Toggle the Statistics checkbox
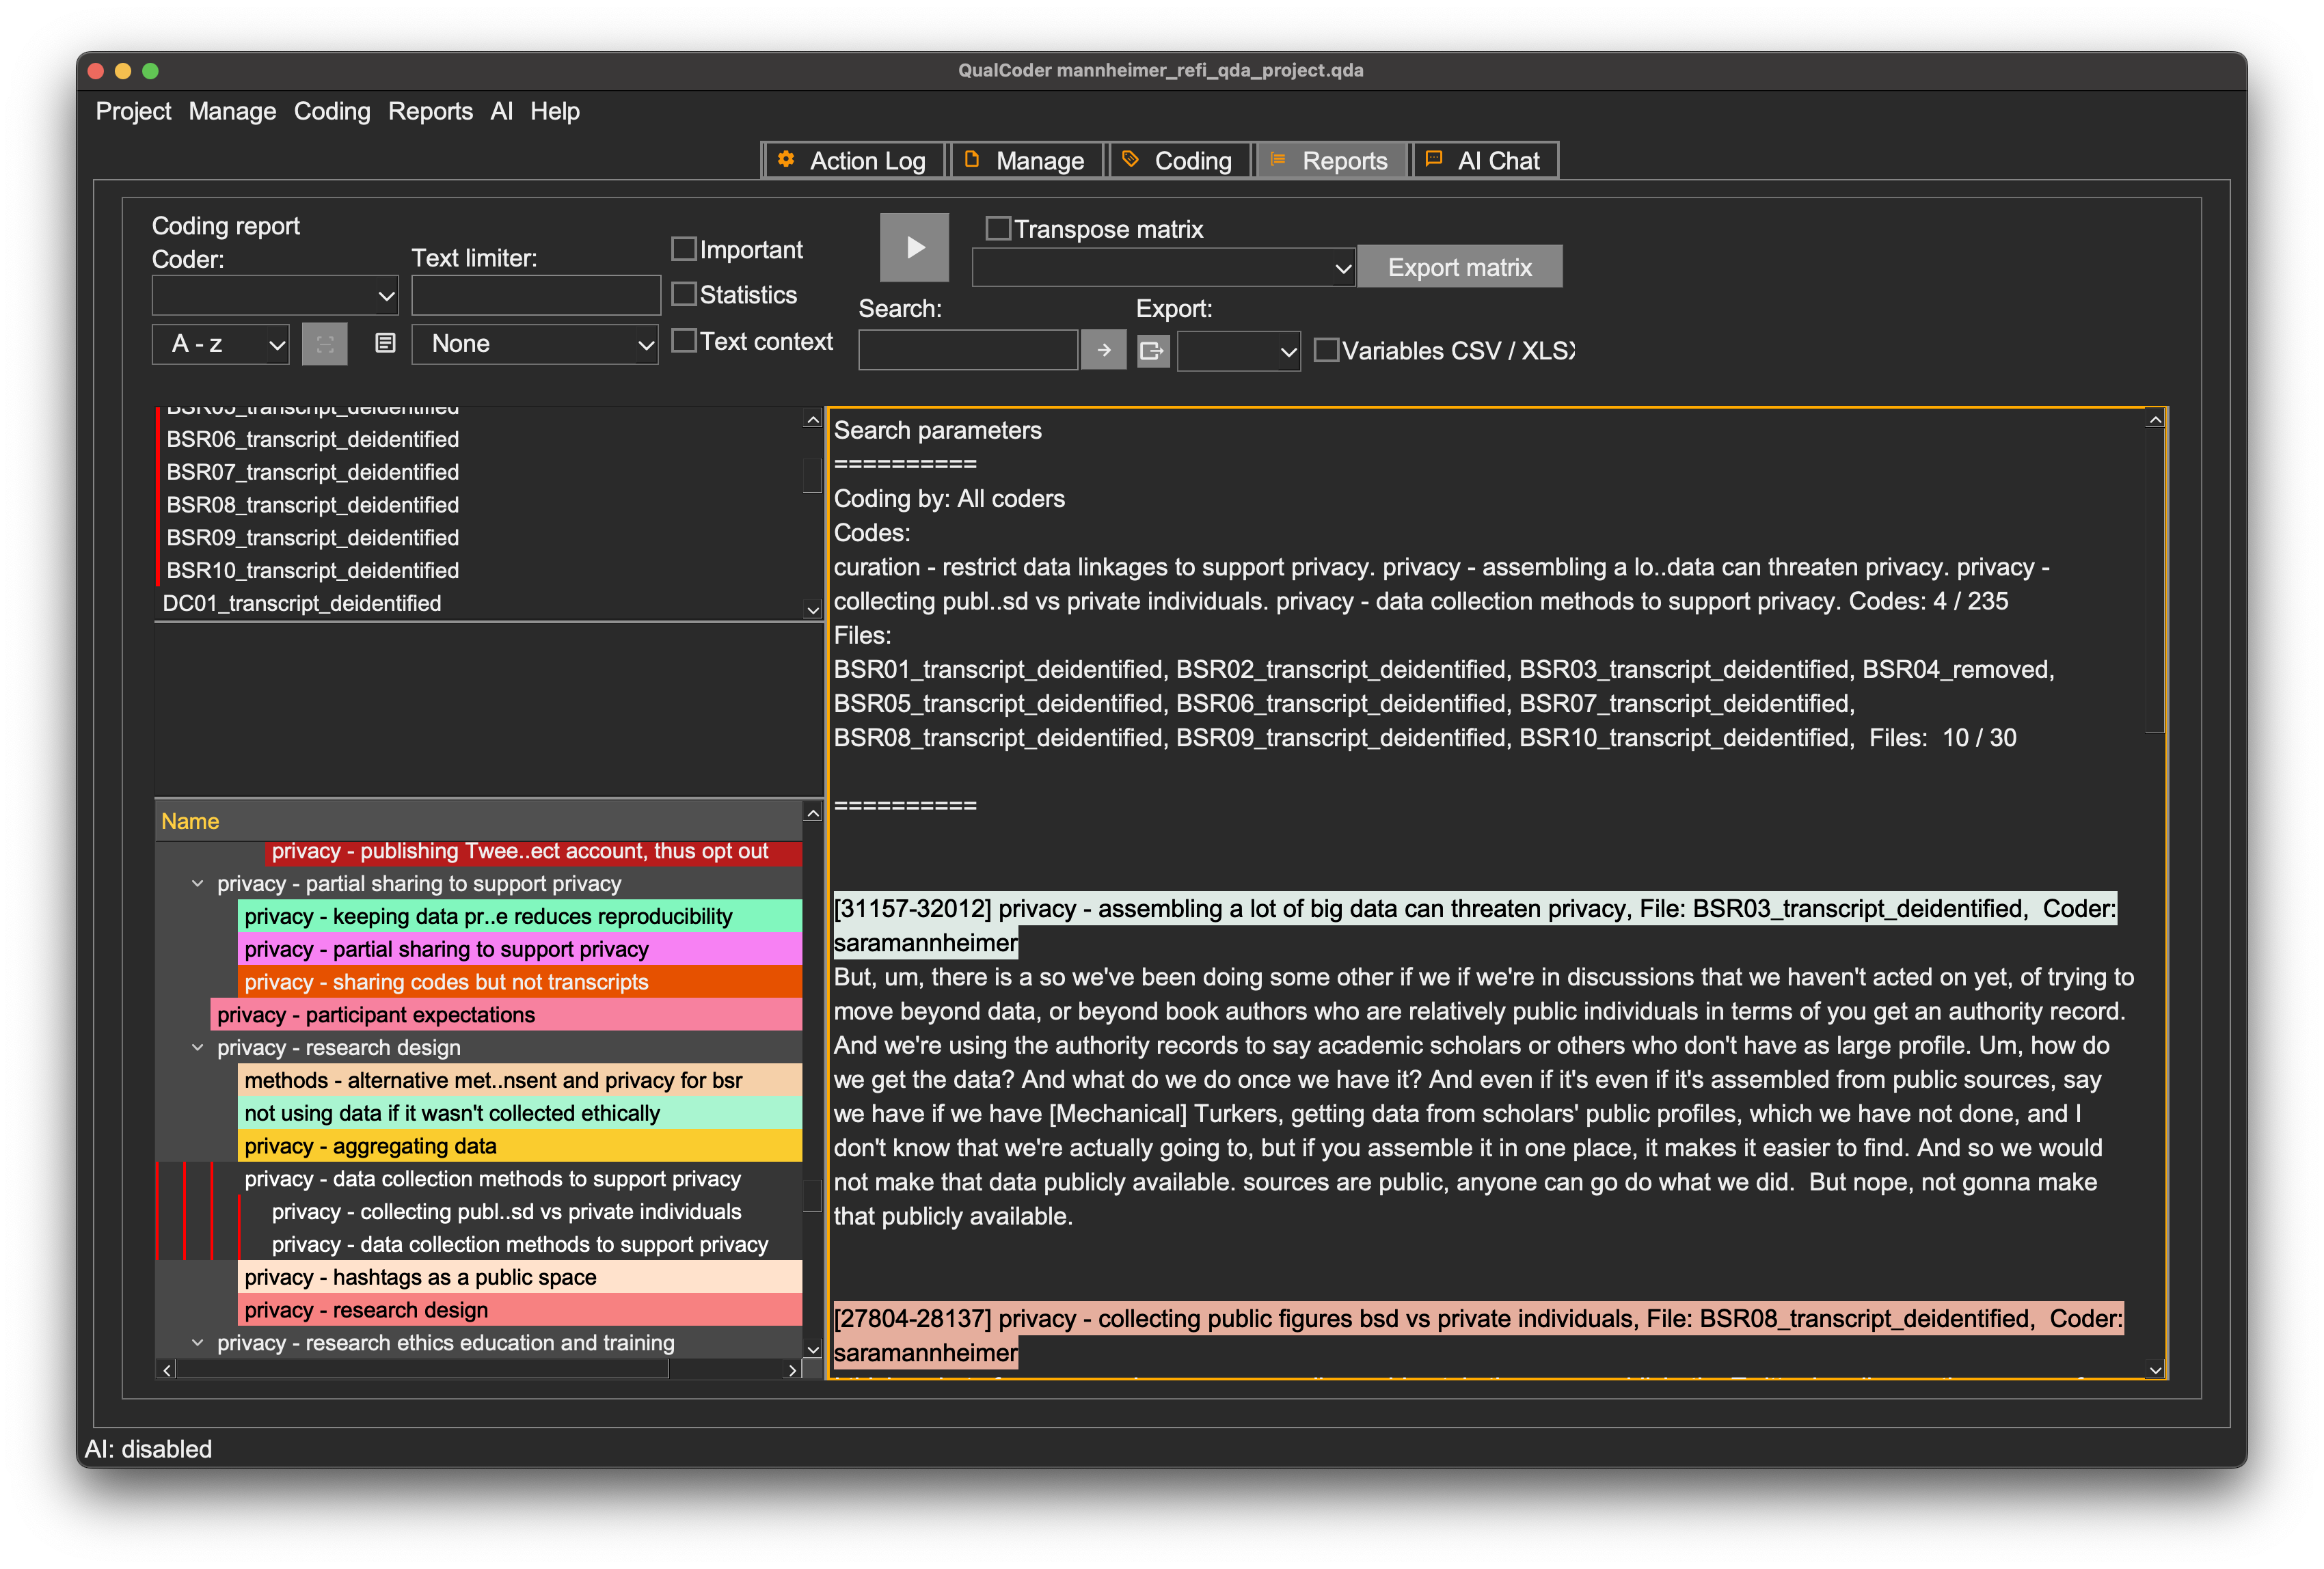 tap(684, 294)
